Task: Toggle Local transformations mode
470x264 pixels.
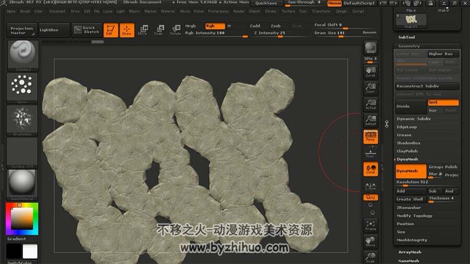Action: point(370,169)
